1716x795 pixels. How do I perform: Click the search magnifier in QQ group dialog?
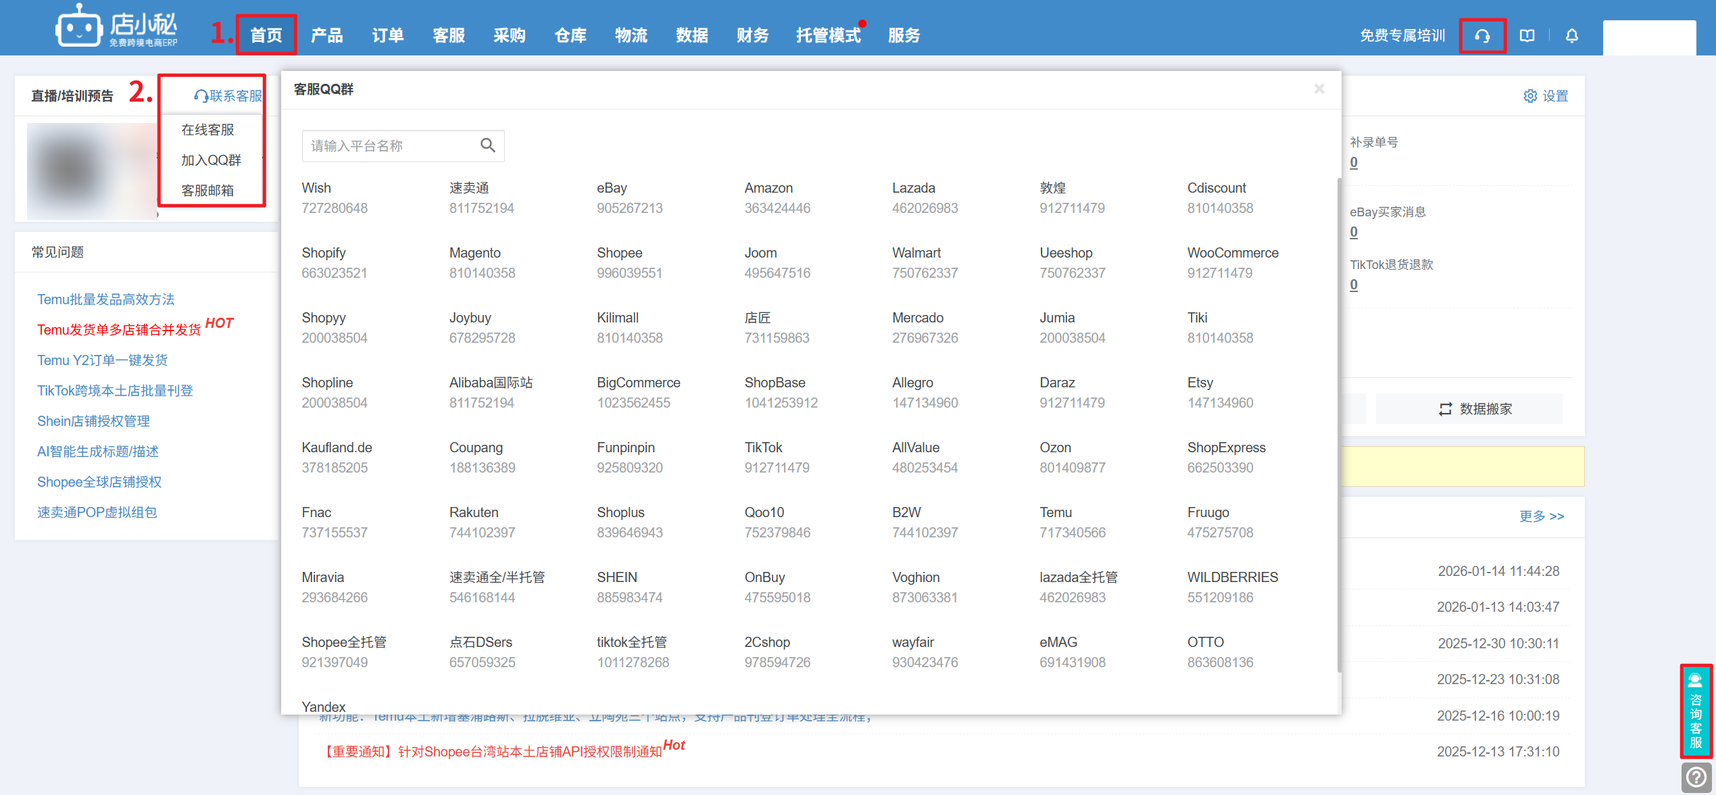(487, 145)
